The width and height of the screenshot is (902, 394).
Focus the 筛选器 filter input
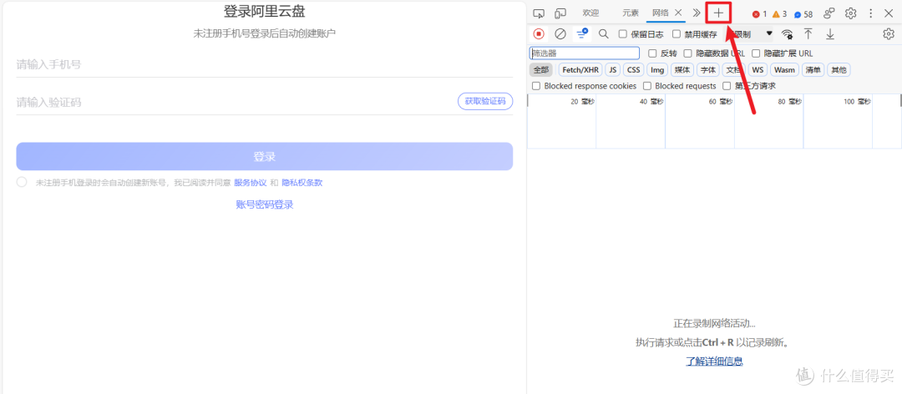585,53
